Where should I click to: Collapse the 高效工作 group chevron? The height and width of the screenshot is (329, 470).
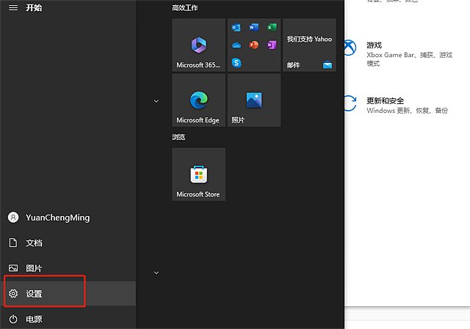click(156, 101)
